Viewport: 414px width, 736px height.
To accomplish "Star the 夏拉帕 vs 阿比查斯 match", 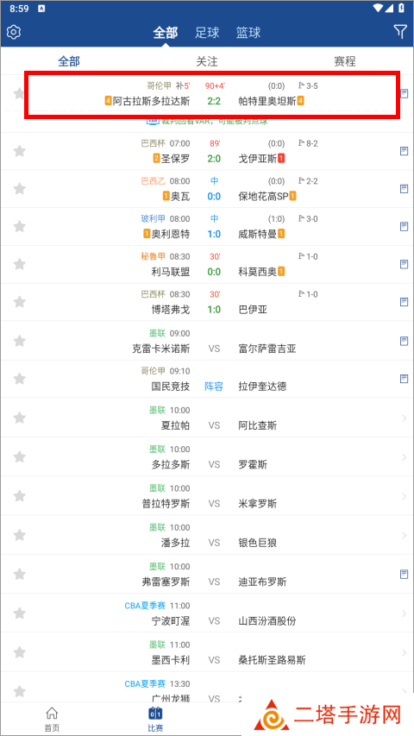I will (19, 418).
